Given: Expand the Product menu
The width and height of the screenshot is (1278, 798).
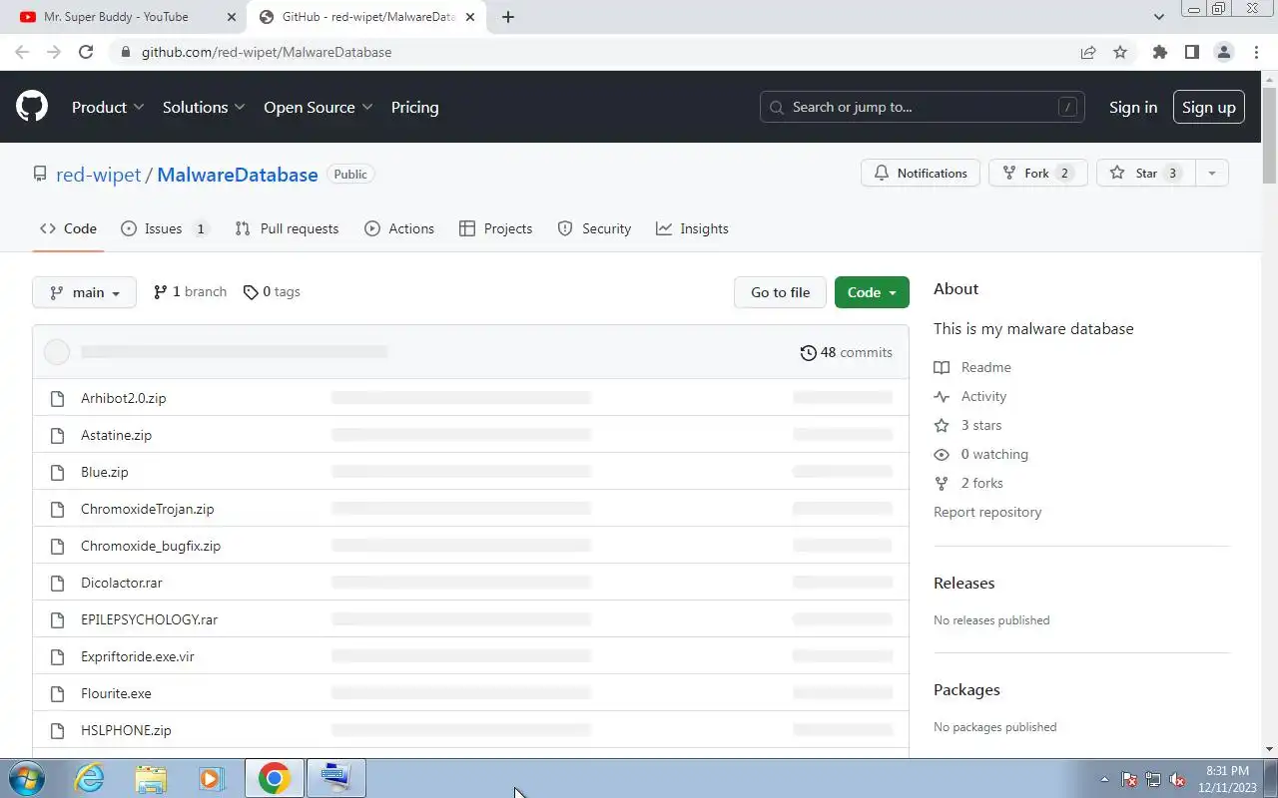Looking at the screenshot, I should click(108, 107).
